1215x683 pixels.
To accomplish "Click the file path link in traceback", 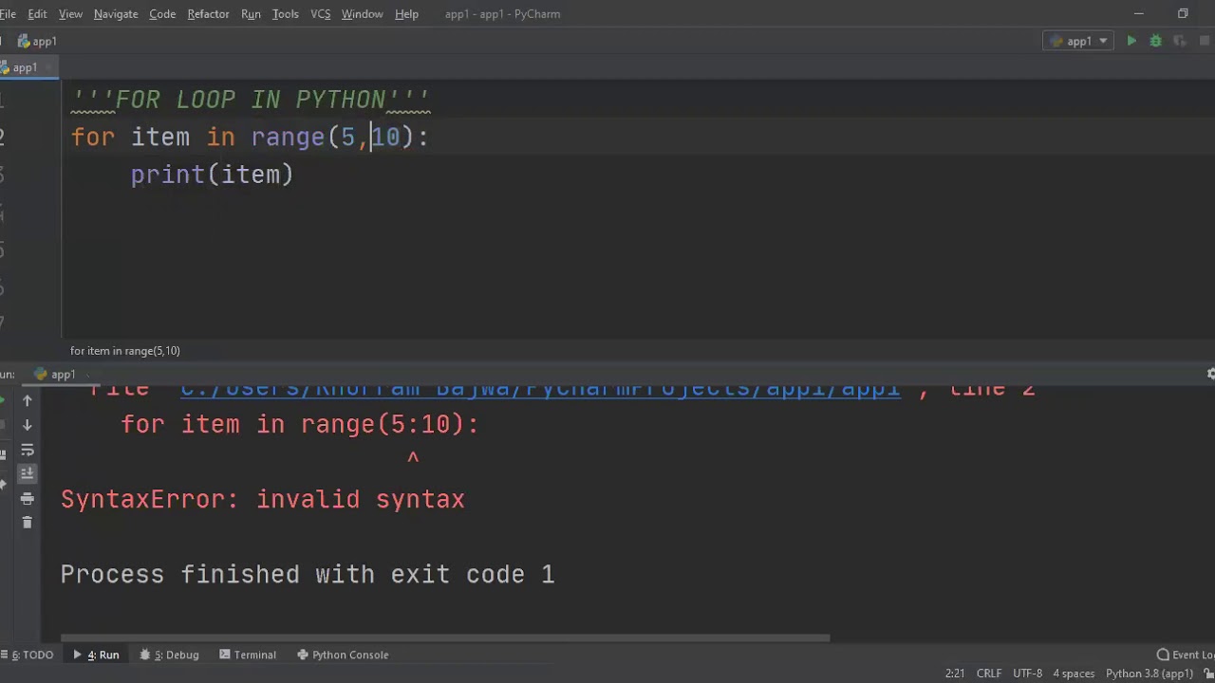I will click(x=540, y=388).
